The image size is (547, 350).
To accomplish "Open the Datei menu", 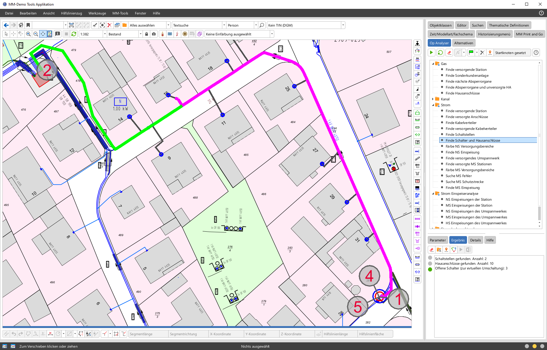I will click(9, 13).
